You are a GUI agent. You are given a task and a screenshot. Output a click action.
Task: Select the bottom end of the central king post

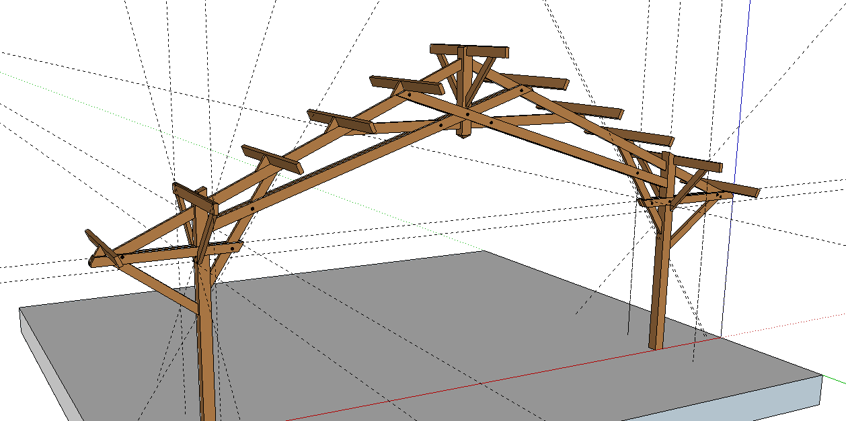[x=463, y=131]
